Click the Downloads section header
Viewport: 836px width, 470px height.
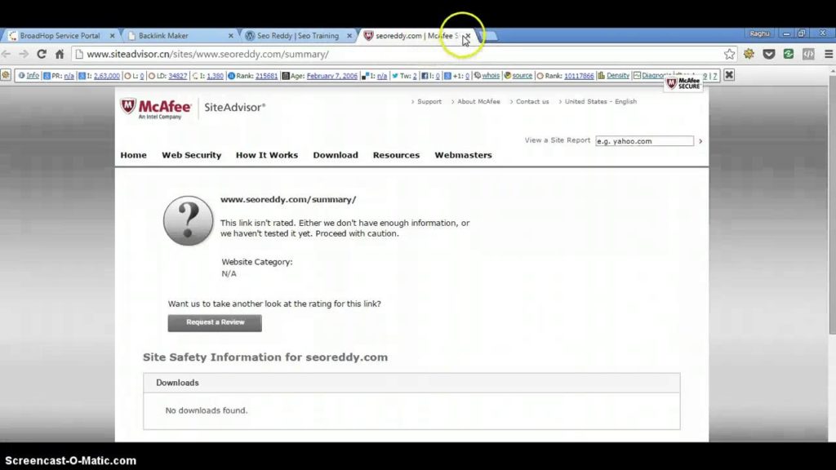coord(411,383)
